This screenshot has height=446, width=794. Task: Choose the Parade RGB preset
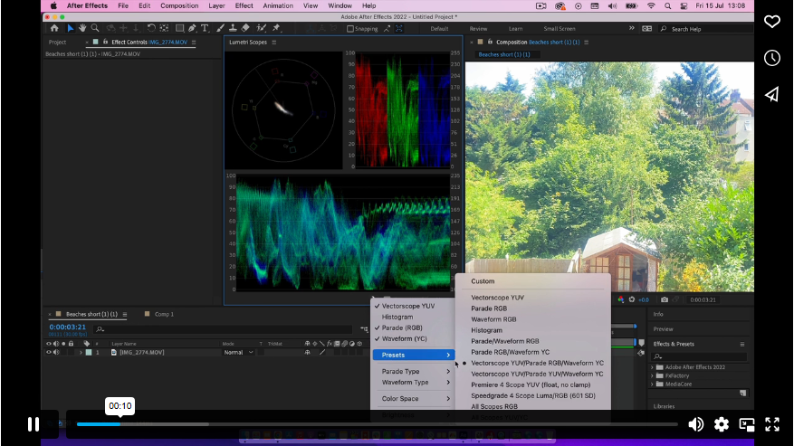click(489, 308)
